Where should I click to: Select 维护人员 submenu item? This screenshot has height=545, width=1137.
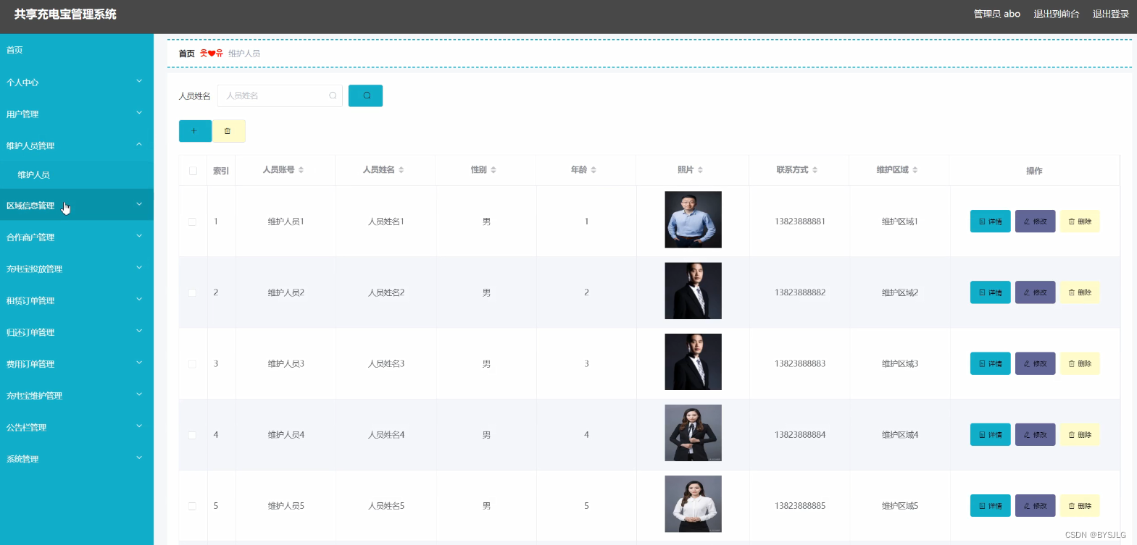77,174
